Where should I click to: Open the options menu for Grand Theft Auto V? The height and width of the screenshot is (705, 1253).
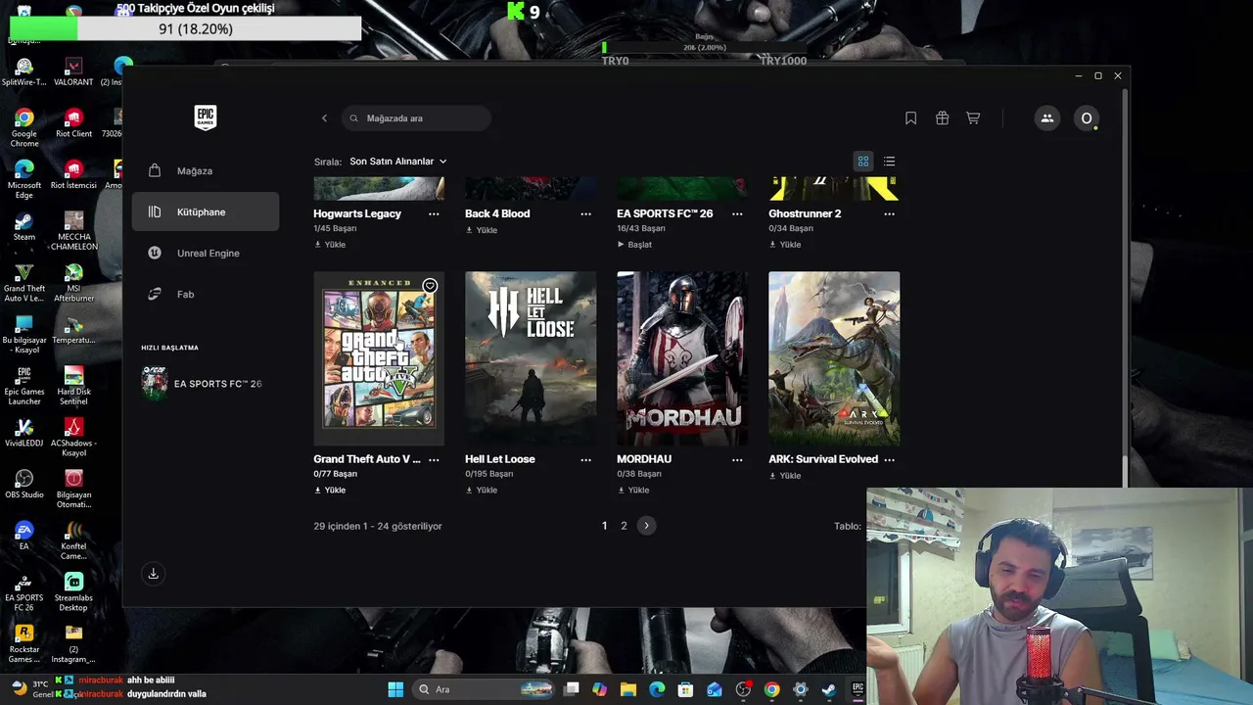click(x=434, y=459)
